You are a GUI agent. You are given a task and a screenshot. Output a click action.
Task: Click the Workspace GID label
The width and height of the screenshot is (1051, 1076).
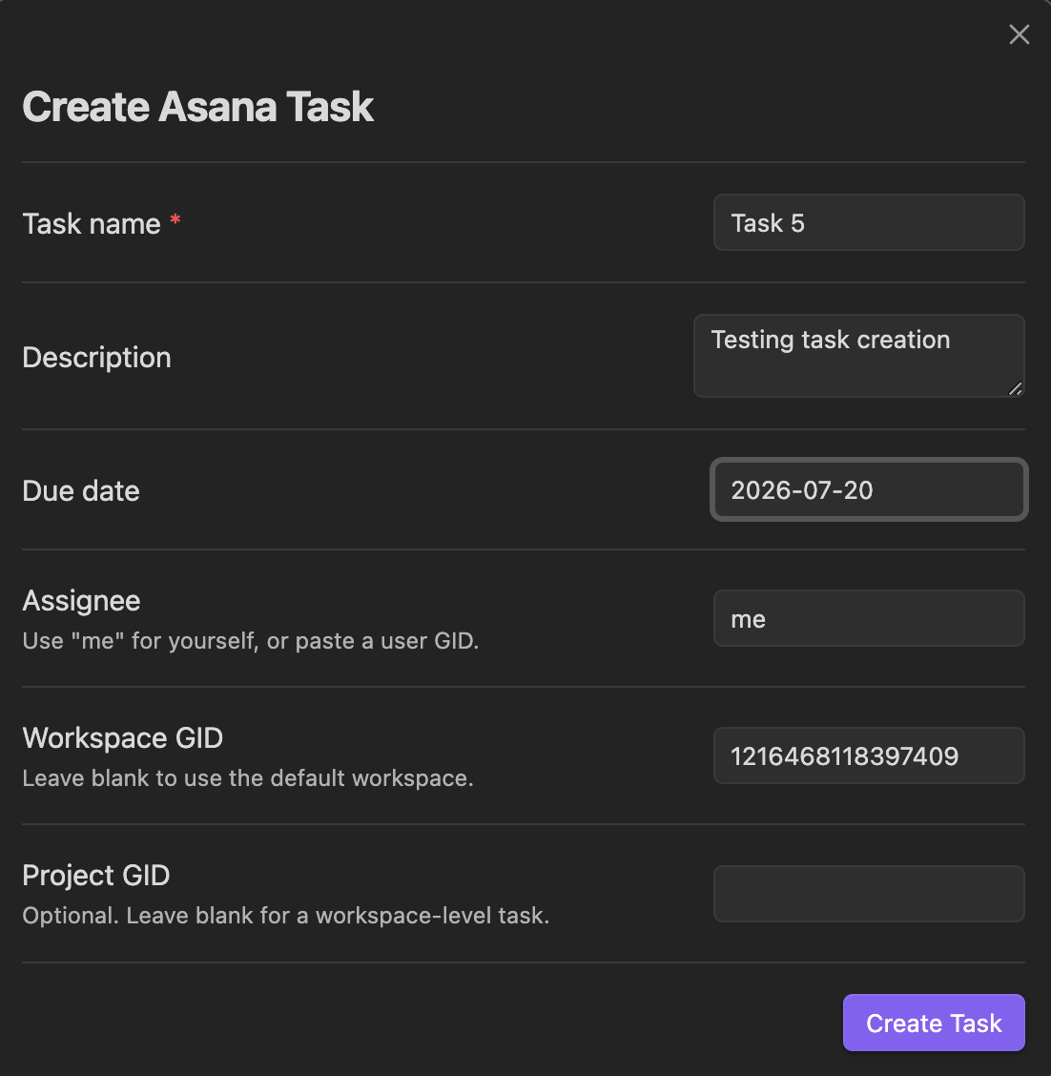tap(123, 737)
